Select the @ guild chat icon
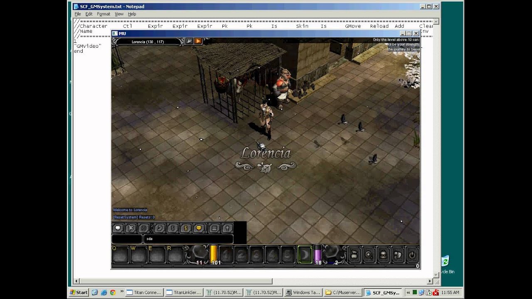 (x=144, y=228)
